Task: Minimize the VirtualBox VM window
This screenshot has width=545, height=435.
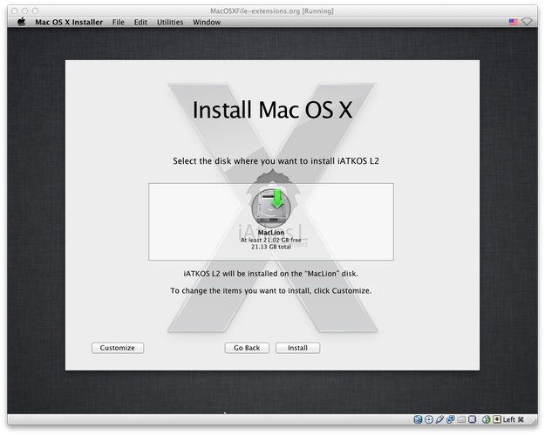Action: coord(24,10)
